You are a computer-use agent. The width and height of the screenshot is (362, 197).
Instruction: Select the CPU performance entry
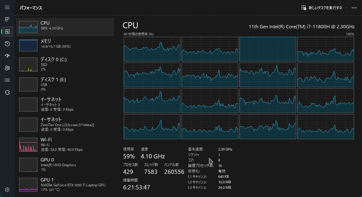[65, 27]
